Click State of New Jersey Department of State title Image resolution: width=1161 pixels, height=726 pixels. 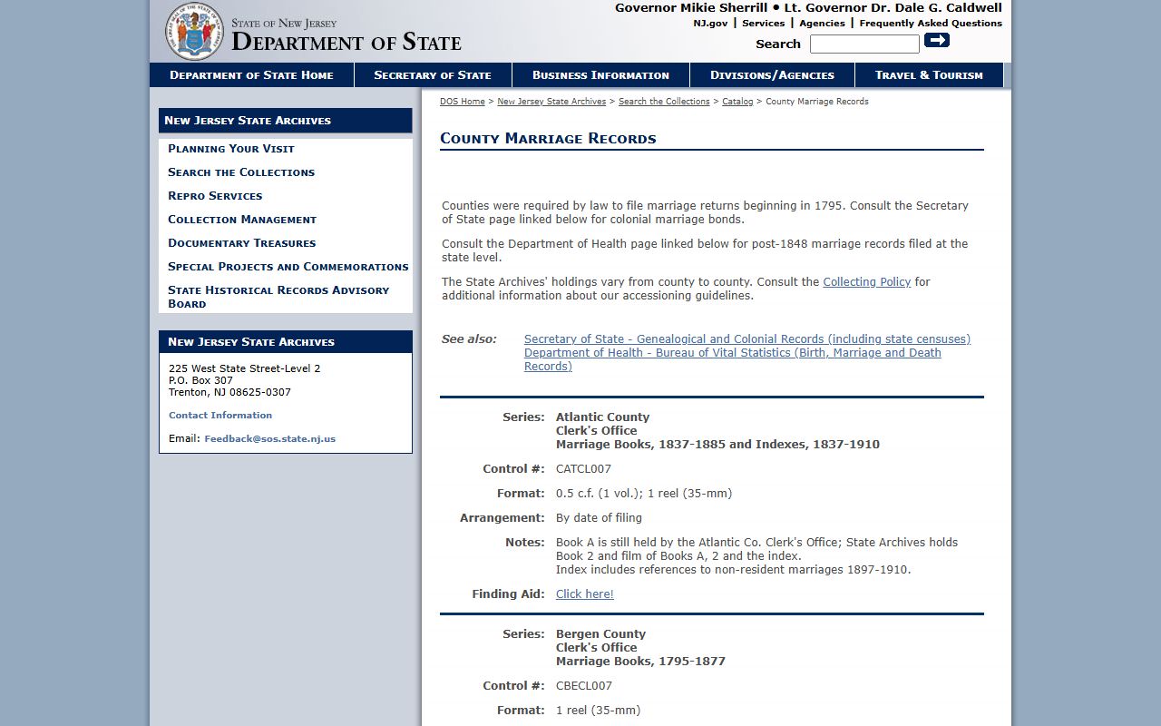346,34
